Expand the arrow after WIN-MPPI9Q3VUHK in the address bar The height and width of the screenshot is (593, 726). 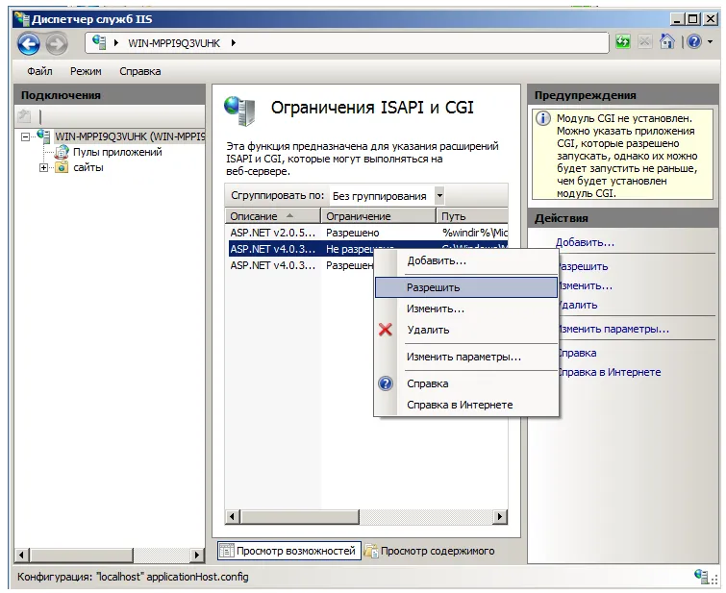pos(234,43)
